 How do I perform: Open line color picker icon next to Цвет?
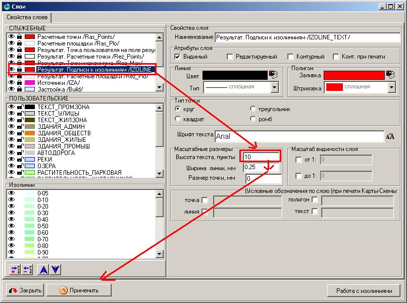[274, 75]
